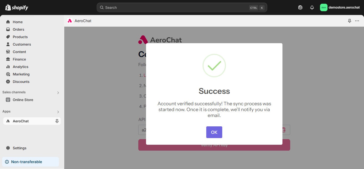The width and height of the screenshot is (364, 169).
Task: Open Orders using its sidebar icon
Action: click(7, 29)
